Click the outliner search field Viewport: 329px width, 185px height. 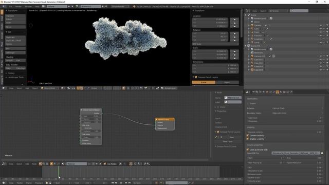coord(299,11)
